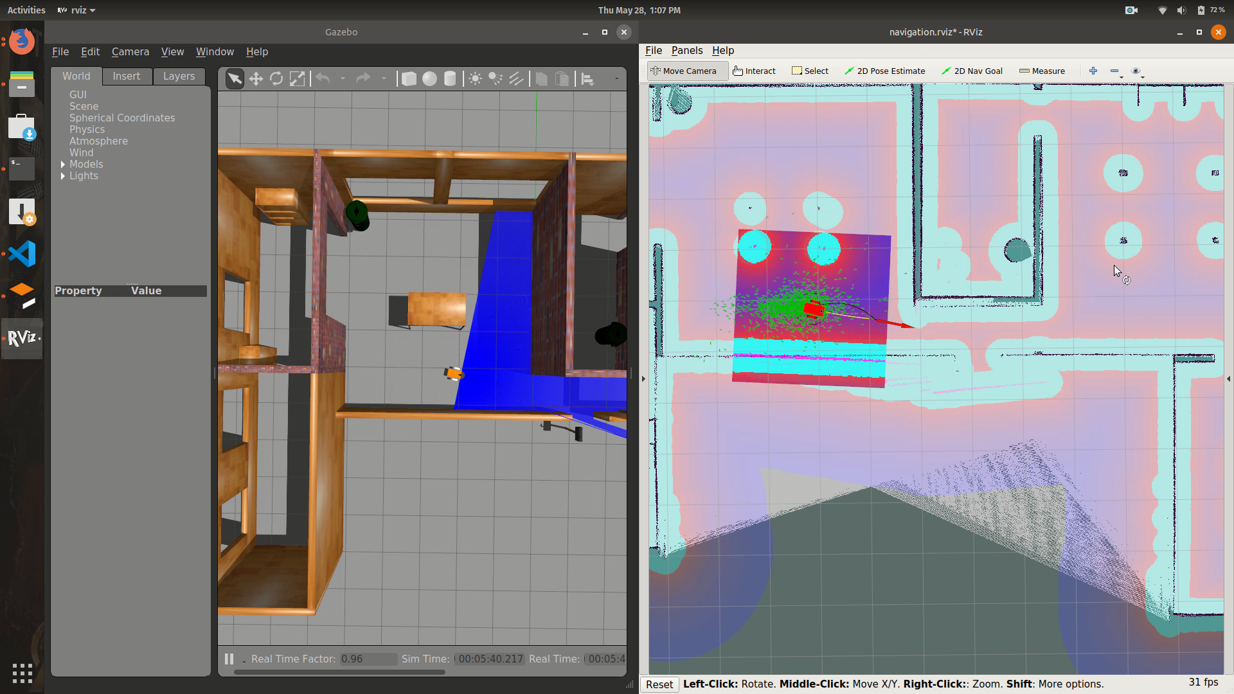Select the Translate mode tool in Gazebo
Screen dimensions: 1234x694
[x=256, y=78]
